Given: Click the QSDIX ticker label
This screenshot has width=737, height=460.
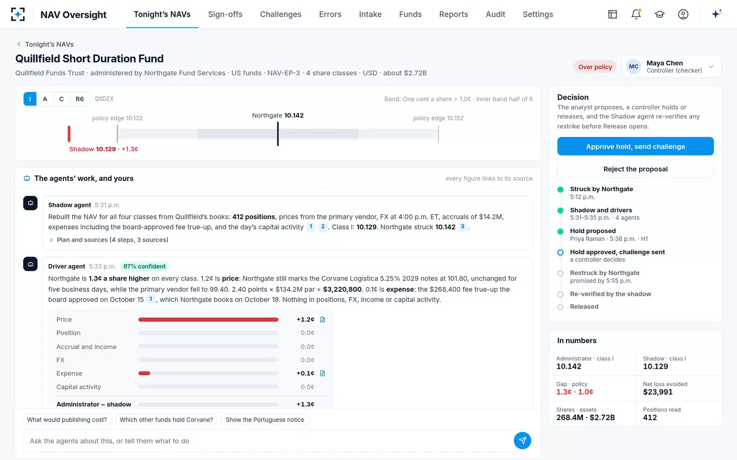Looking at the screenshot, I should (104, 99).
